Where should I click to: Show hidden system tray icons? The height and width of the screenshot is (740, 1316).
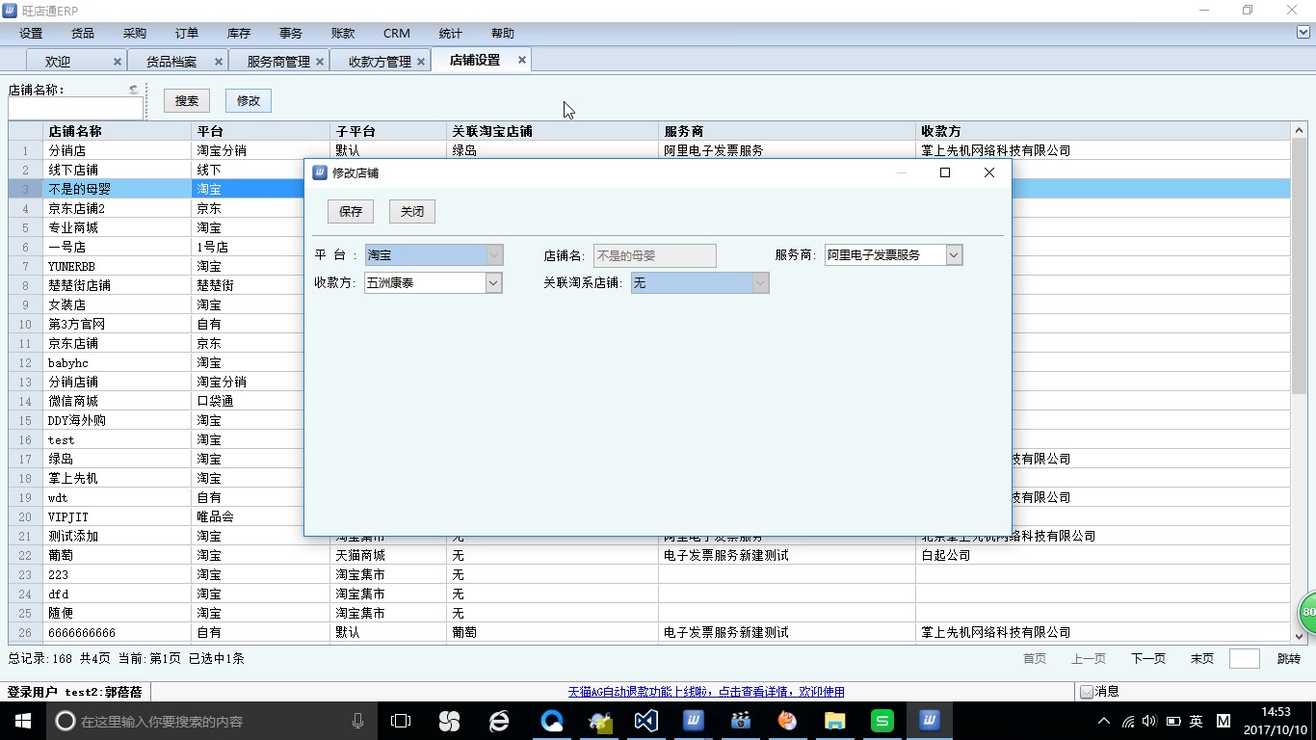click(1104, 721)
